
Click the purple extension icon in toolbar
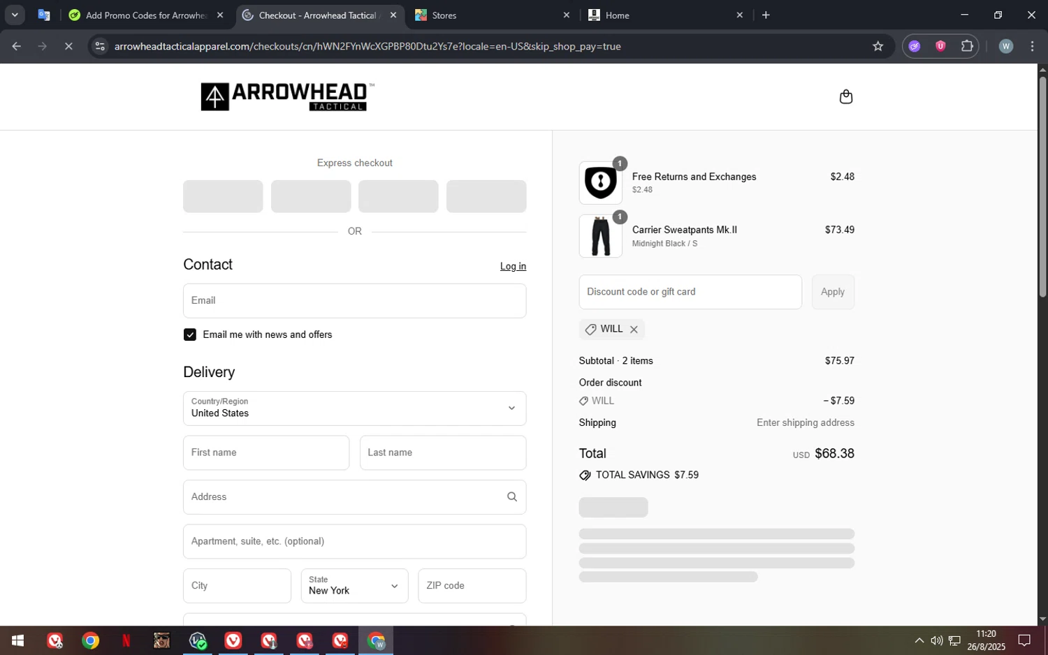click(x=914, y=46)
